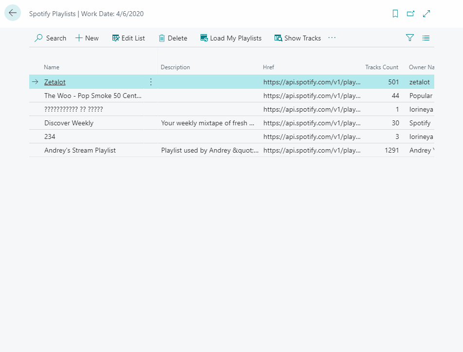Click page title Spotify Playlists
The width and height of the screenshot is (463, 352).
coord(52,14)
